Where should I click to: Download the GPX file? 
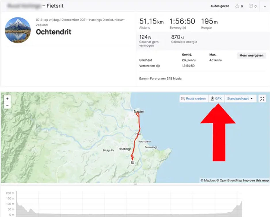(216, 99)
